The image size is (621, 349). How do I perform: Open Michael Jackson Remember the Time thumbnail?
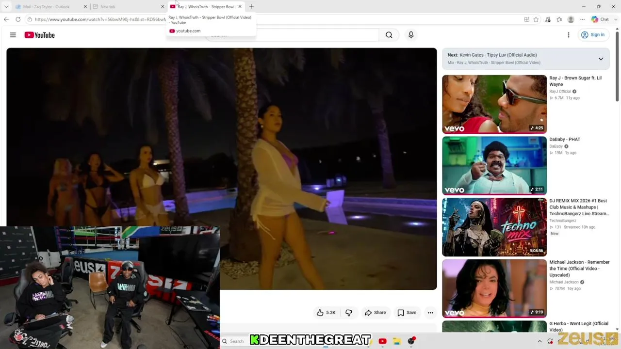(x=494, y=288)
